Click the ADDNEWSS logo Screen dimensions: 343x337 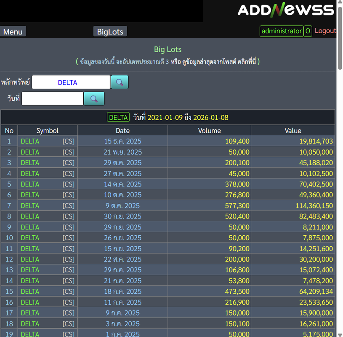pos(285,10)
